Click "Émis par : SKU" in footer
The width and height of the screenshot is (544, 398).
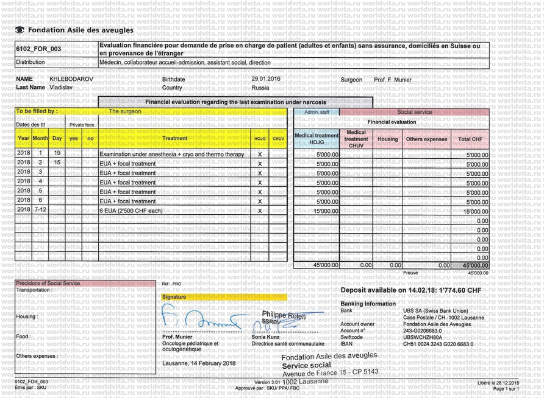[x=30, y=388]
